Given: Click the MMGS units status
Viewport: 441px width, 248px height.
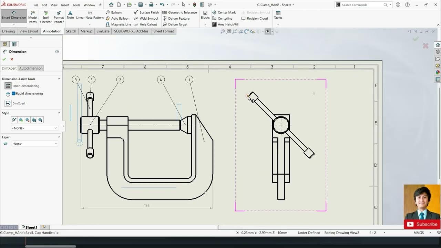Looking at the screenshot, I should (x=419, y=233).
